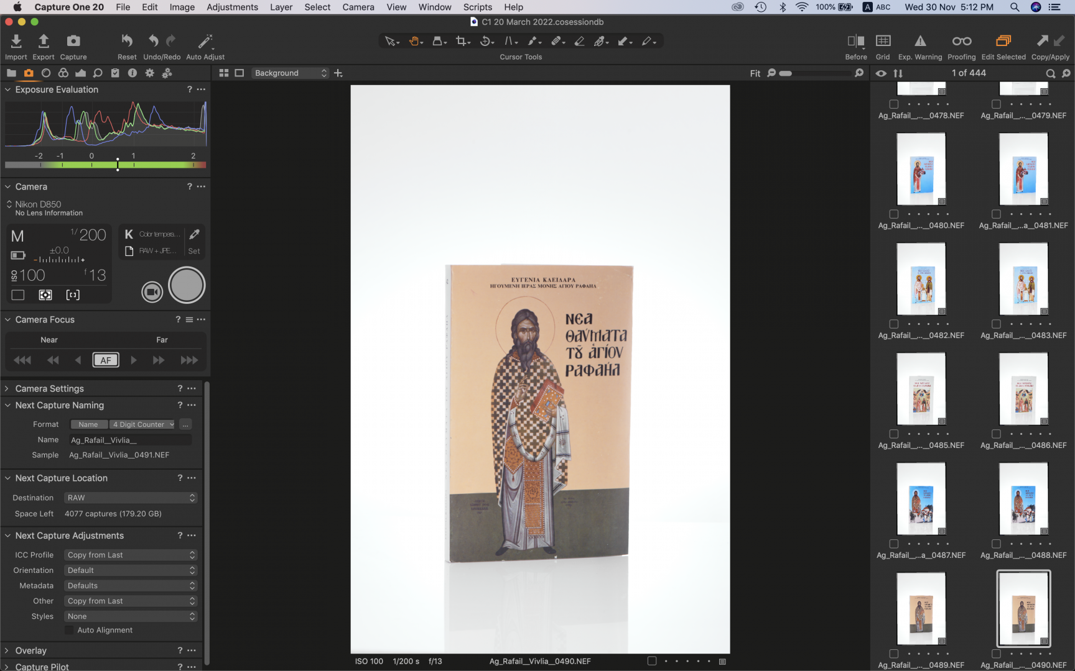Click the Capture camera toolbar icon
Image resolution: width=1075 pixels, height=671 pixels.
point(73,41)
